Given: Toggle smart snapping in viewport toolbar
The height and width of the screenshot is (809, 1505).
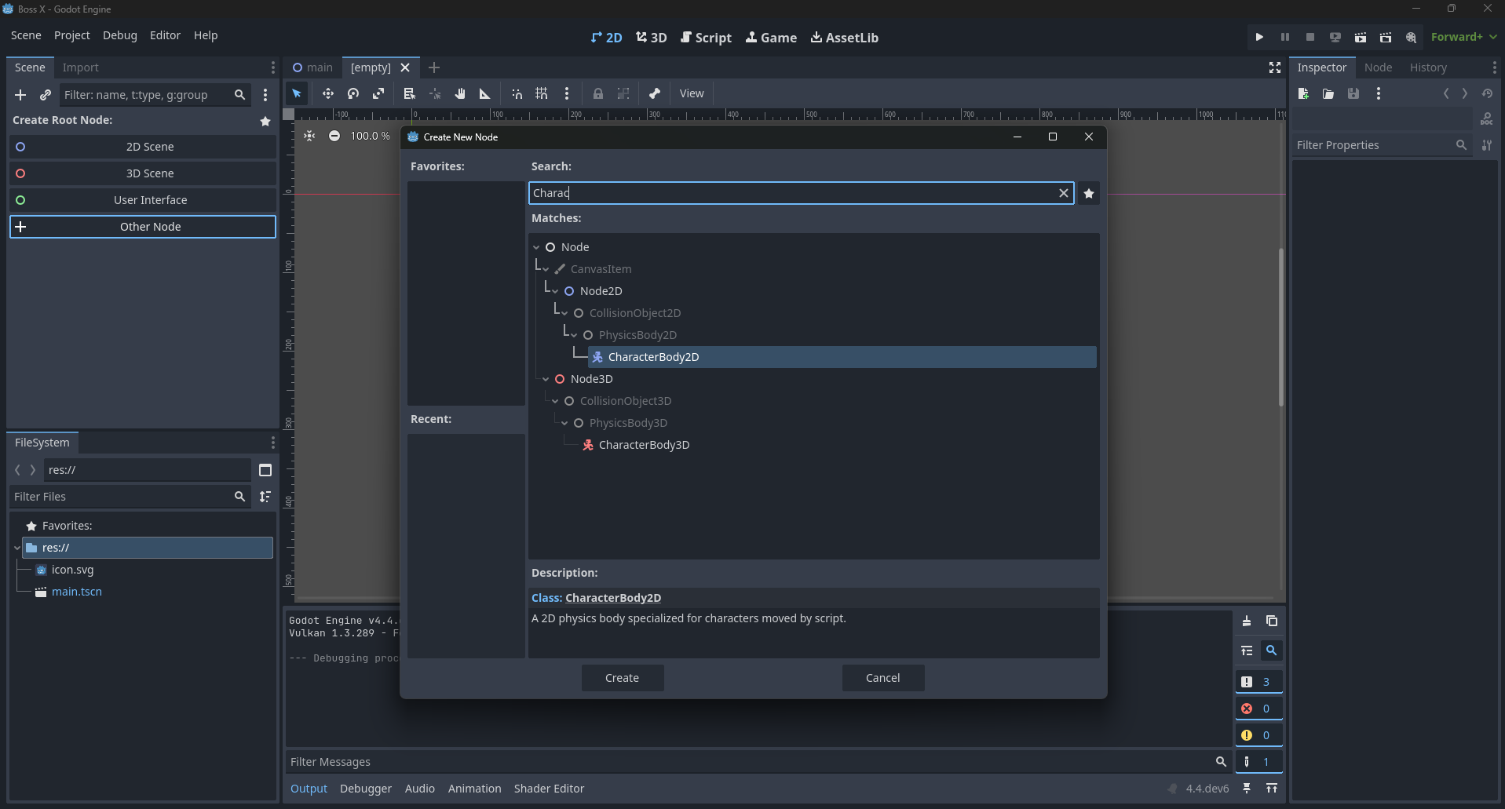Looking at the screenshot, I should point(517,93).
